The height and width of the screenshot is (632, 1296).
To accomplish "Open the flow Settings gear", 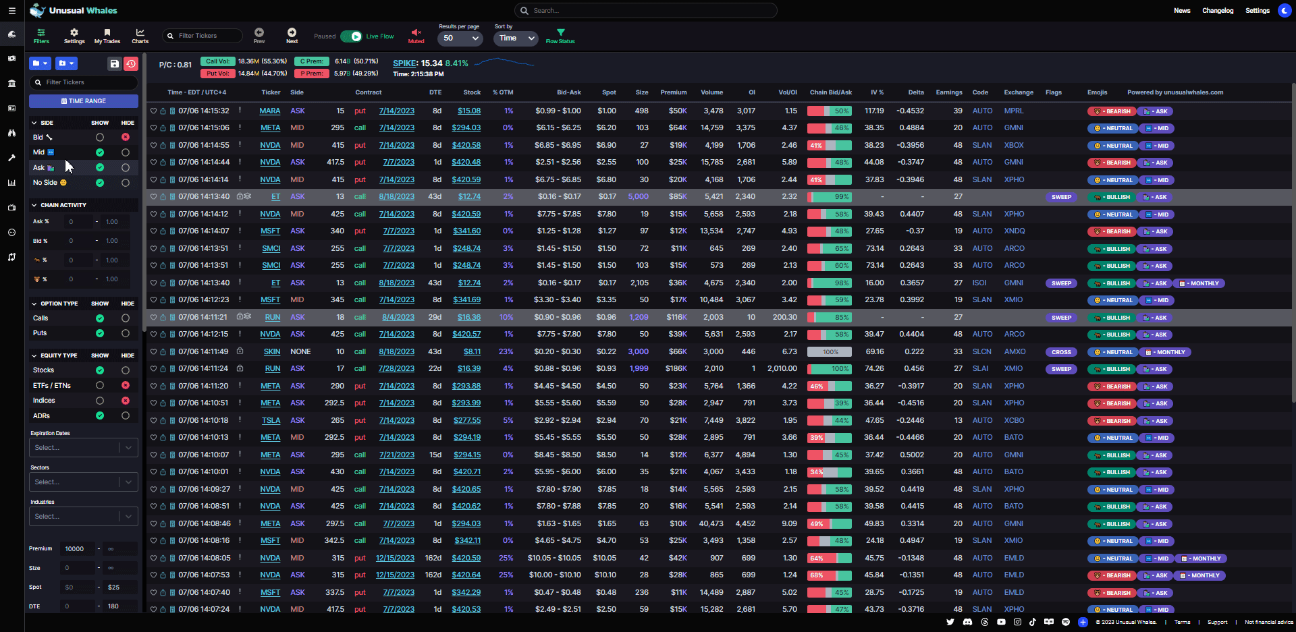I will [x=74, y=36].
